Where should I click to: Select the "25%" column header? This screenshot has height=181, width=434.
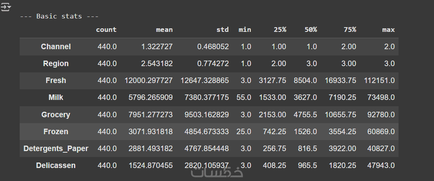pyautogui.click(x=280, y=30)
